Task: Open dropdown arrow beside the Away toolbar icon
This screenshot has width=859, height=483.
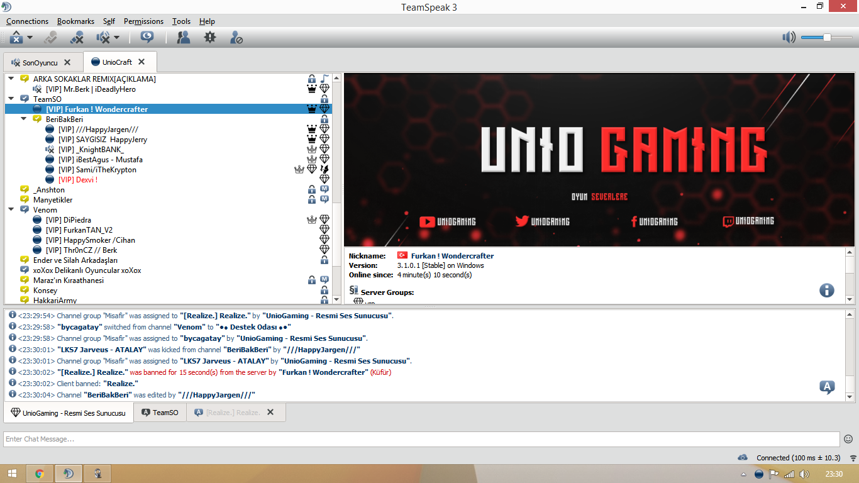Action: (x=30, y=38)
